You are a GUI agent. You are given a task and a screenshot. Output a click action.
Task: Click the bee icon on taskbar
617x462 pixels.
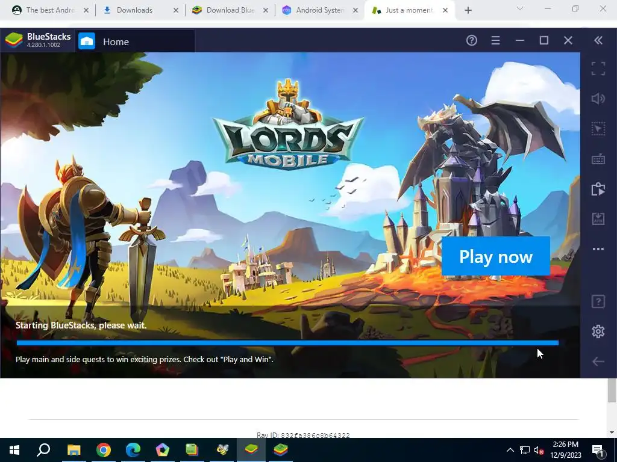tap(222, 450)
